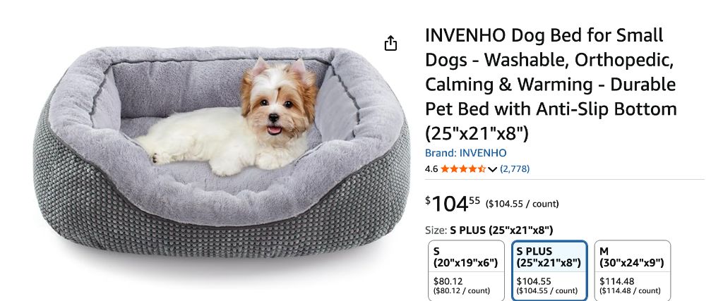Click the puppy's face in the photo
This screenshot has width=723, height=301.
coord(276,105)
